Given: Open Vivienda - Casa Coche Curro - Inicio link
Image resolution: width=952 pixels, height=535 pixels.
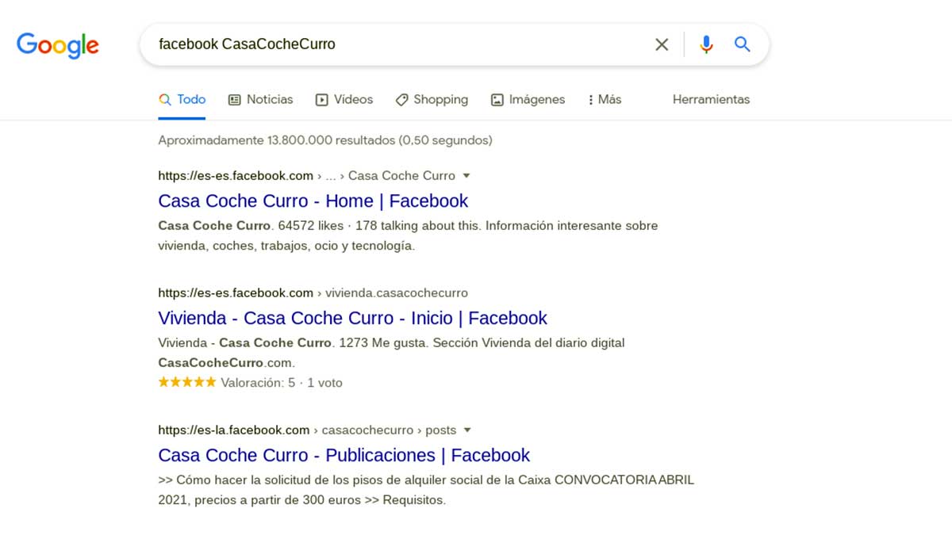Looking at the screenshot, I should (x=352, y=318).
